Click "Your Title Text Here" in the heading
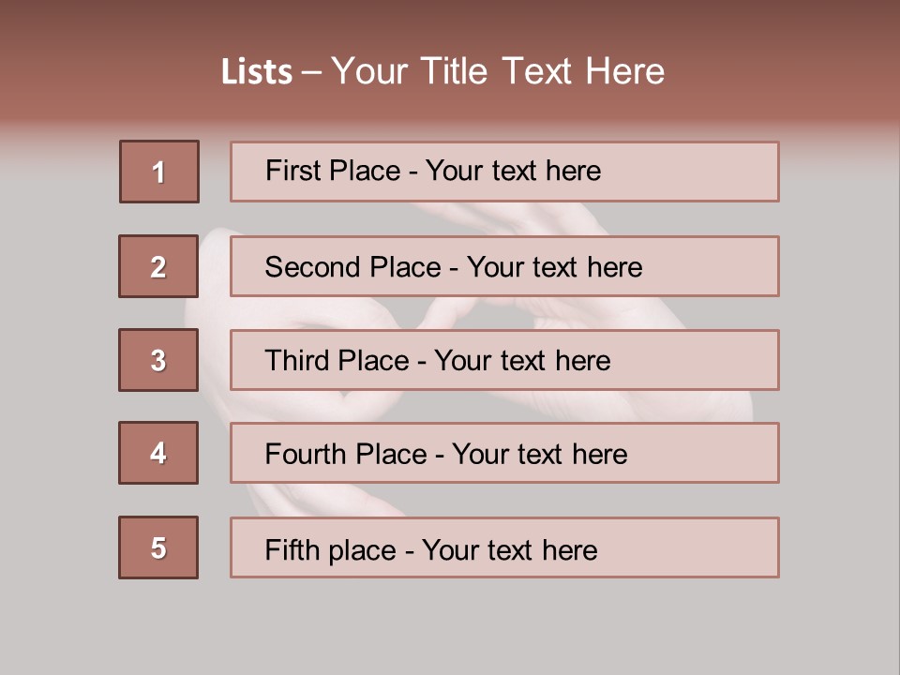 coord(498,71)
